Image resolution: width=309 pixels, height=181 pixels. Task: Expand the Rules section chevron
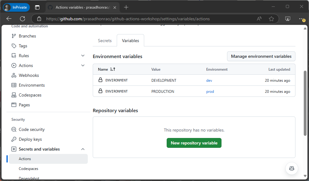tap(83, 55)
